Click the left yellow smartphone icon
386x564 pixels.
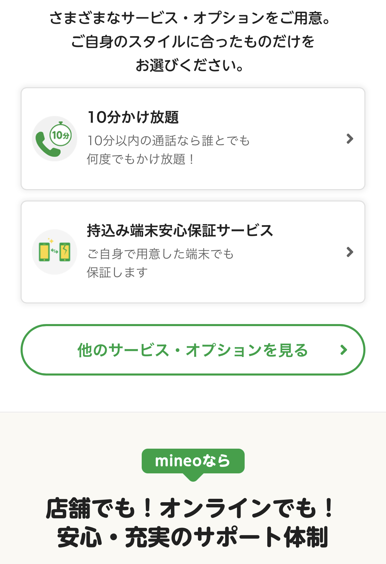[x=44, y=252]
